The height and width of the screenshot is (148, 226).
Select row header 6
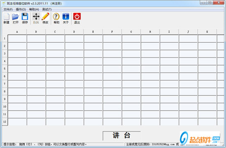pyautogui.click(x=5, y=76)
